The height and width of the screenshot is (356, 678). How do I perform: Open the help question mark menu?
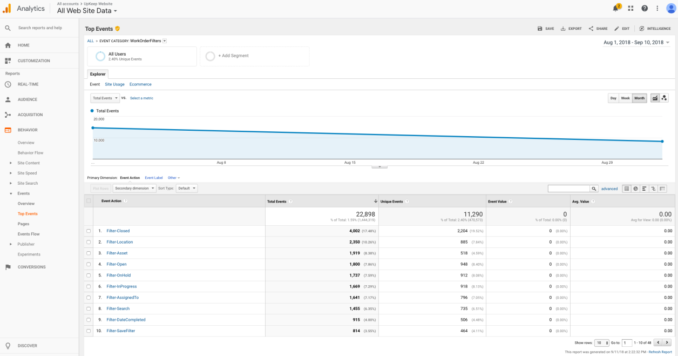645,8
